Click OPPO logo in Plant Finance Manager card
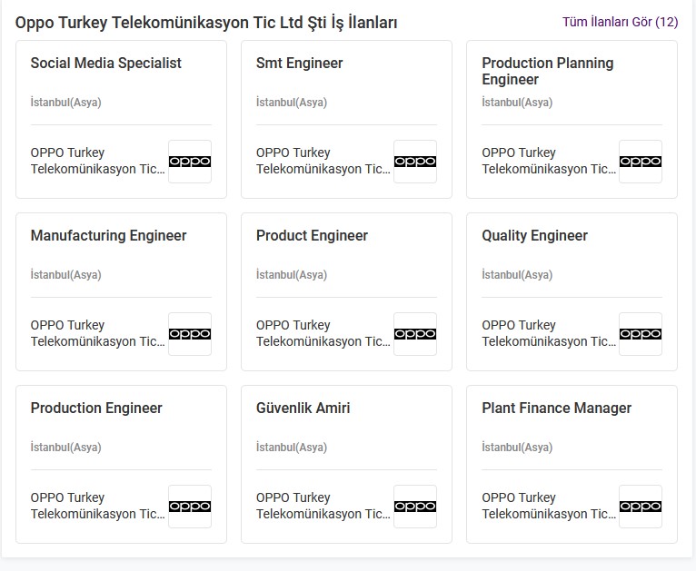The width and height of the screenshot is (696, 571). [640, 507]
